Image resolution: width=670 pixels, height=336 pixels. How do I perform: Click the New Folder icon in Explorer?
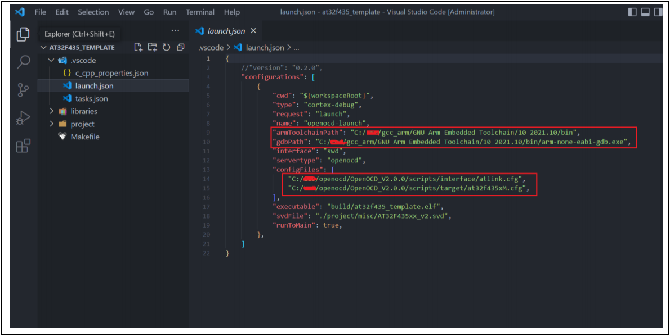click(152, 47)
